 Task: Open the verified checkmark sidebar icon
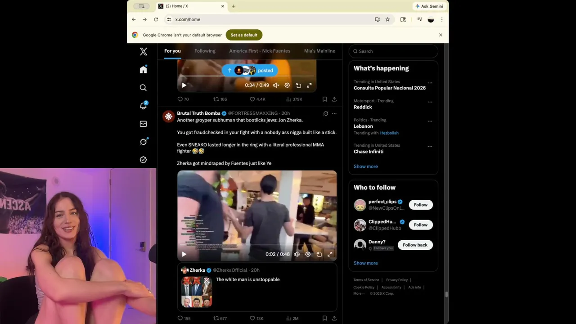tap(143, 160)
